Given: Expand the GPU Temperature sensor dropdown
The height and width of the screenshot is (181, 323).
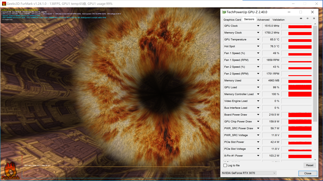Looking at the screenshot, I should 258,39.
